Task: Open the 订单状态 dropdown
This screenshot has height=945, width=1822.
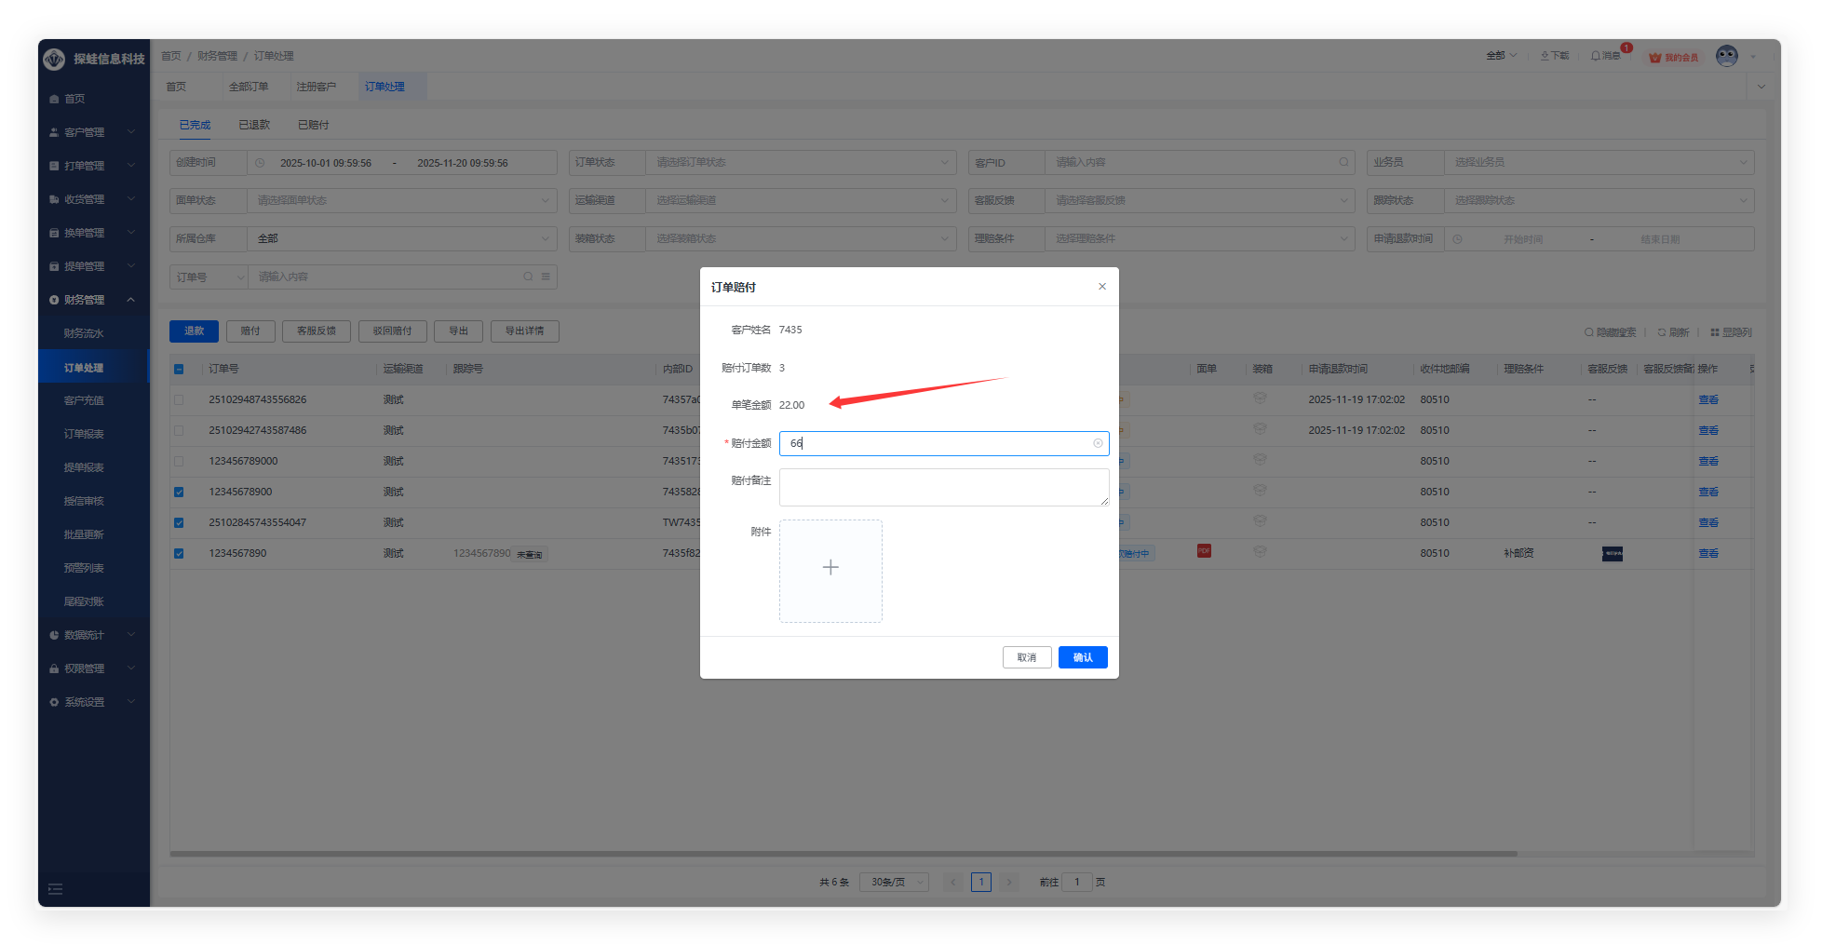Action: 800,163
